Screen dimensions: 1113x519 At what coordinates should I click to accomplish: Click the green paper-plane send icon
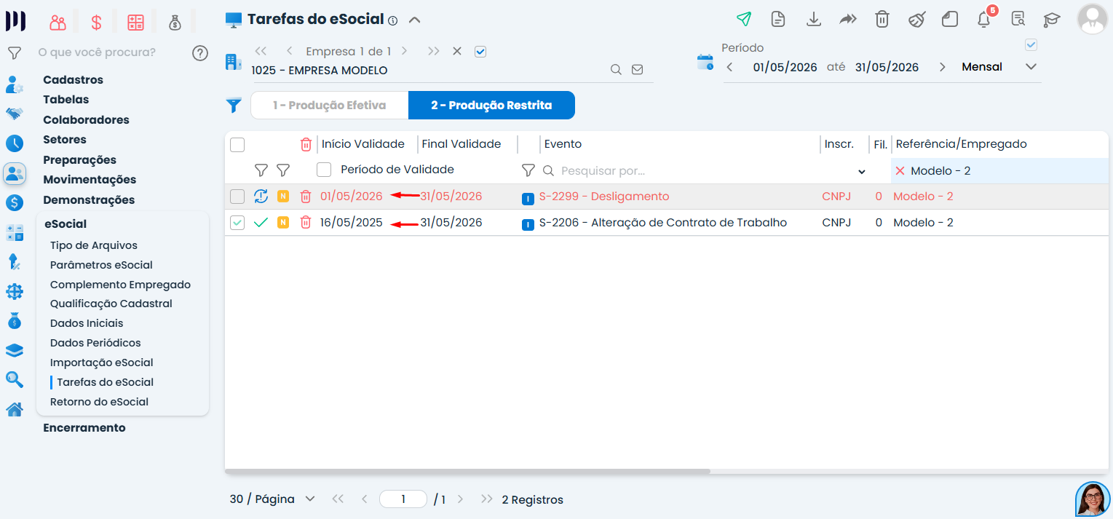(743, 20)
